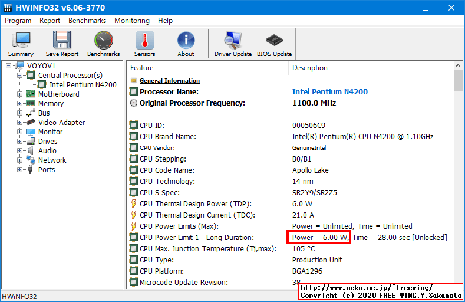Click the lightning icon for Thermal Design Power
The height and width of the screenshot is (302, 465).
[134, 204]
